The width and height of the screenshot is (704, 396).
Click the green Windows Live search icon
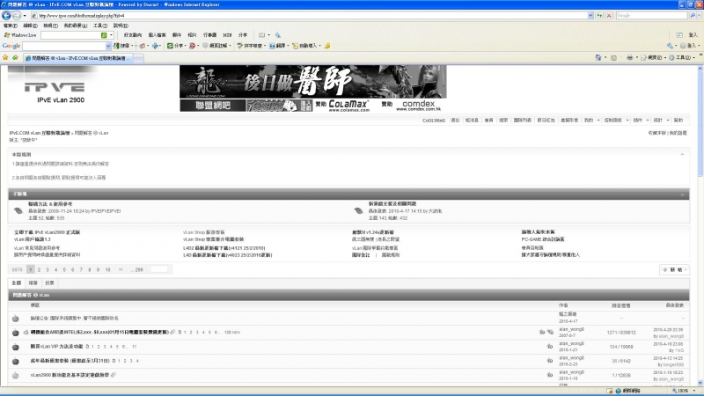coord(104,35)
